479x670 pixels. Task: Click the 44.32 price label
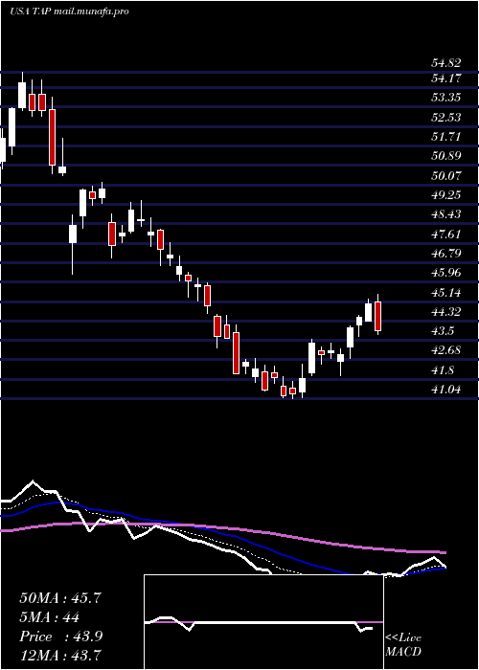click(x=446, y=312)
